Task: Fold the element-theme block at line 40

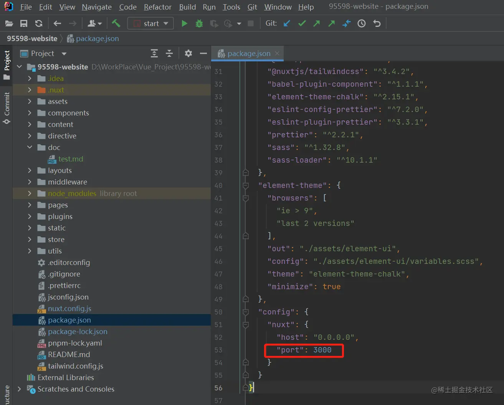Action: click(246, 185)
